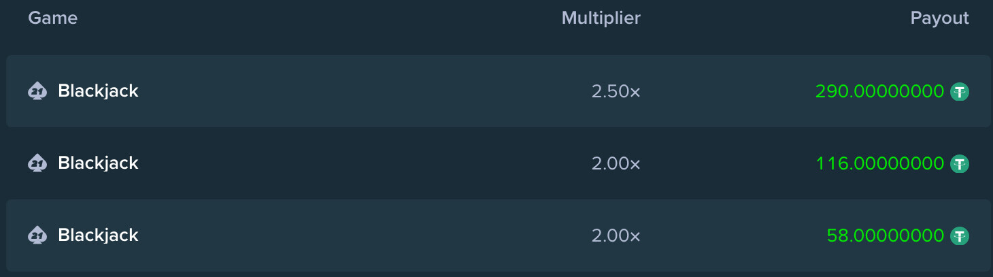Screen dimensions: 993x277
Task: Click the Blackjack spade icon in the 290 payout row
Action: point(37,91)
